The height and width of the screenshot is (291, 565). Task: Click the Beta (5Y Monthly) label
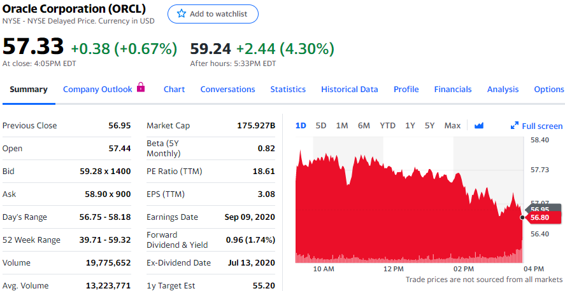tap(164, 149)
